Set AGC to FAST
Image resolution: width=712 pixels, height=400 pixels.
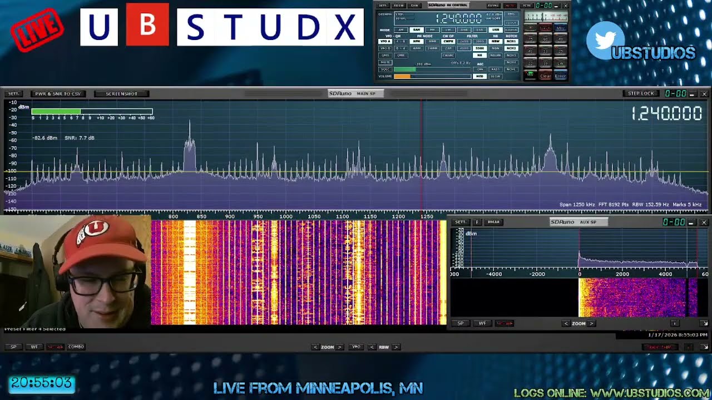(x=496, y=69)
